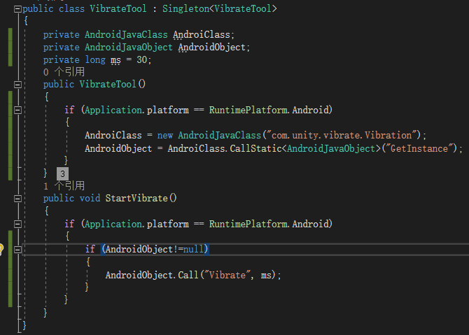Click the "com.unity.vibrate.Vibration" string
Image resolution: width=469 pixels, height=335 pixels.
click(344, 136)
